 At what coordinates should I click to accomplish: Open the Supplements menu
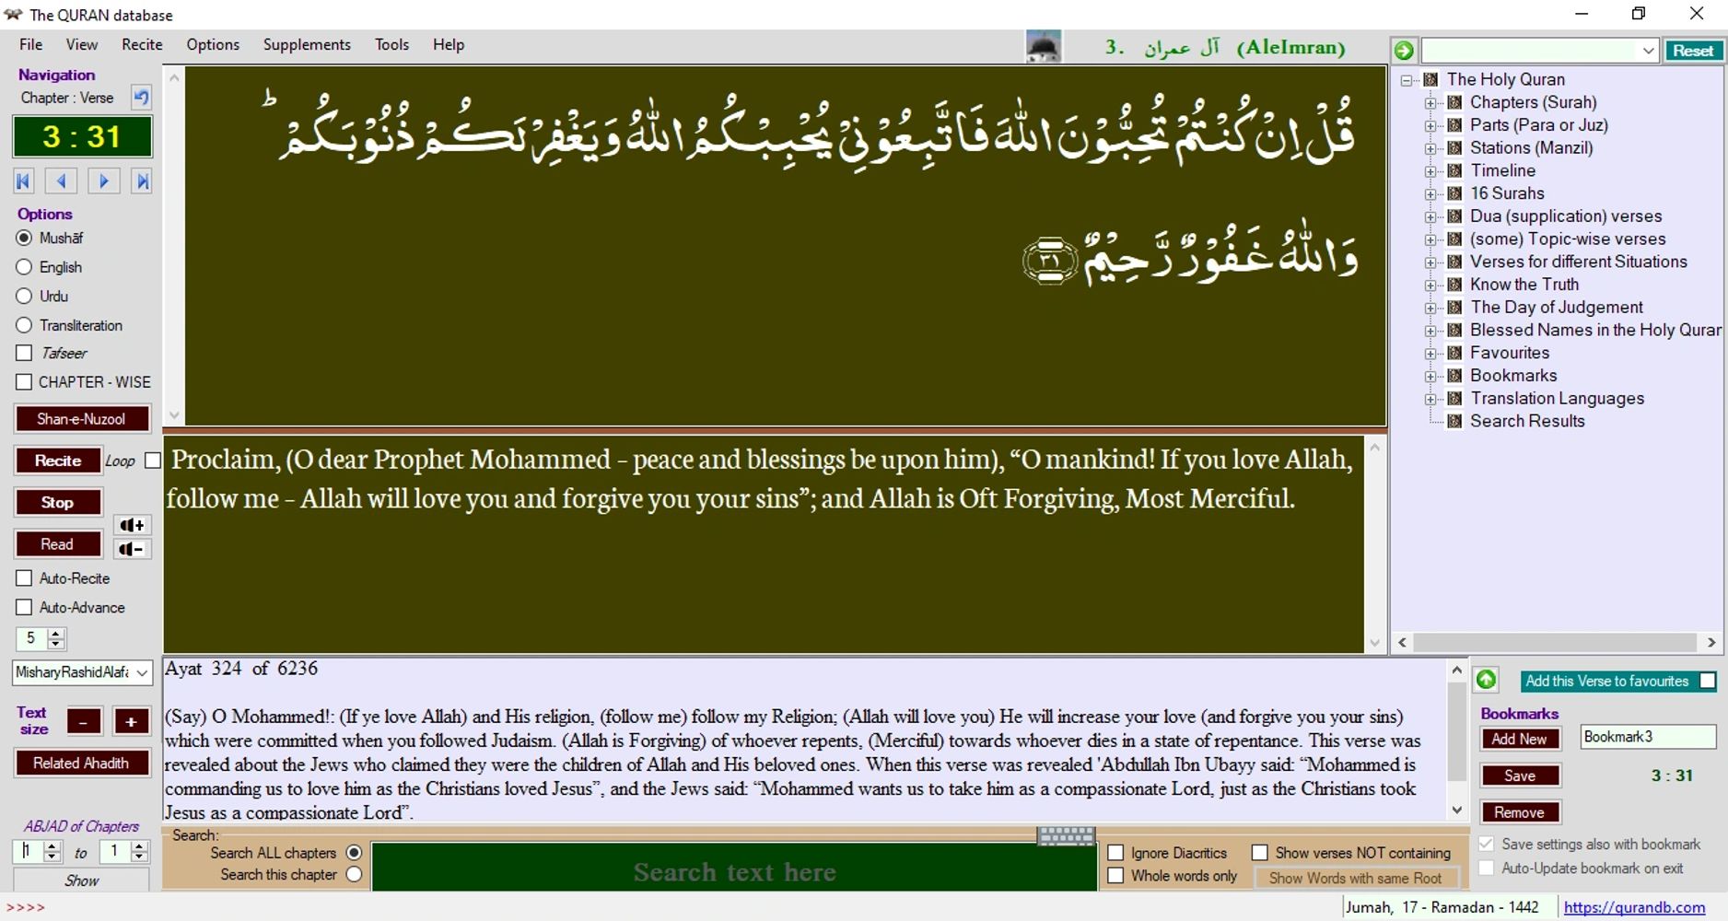pyautogui.click(x=307, y=44)
